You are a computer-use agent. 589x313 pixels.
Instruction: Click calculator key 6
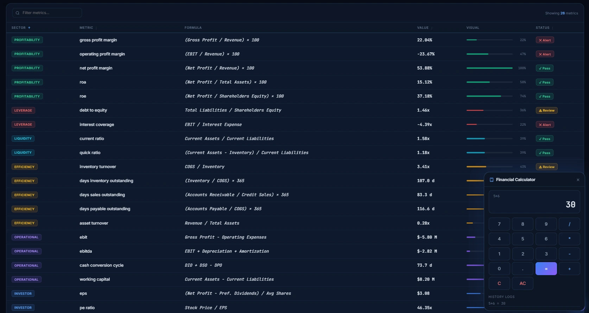click(x=546, y=239)
